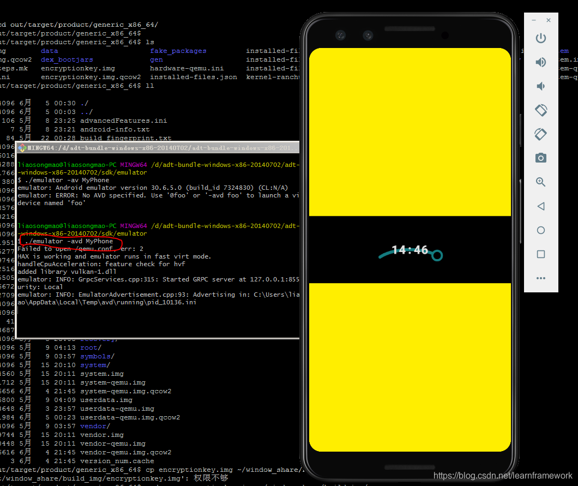The width and height of the screenshot is (578, 486).
Task: Click 'symbols/' directory in ll listing
Action: tap(97, 356)
